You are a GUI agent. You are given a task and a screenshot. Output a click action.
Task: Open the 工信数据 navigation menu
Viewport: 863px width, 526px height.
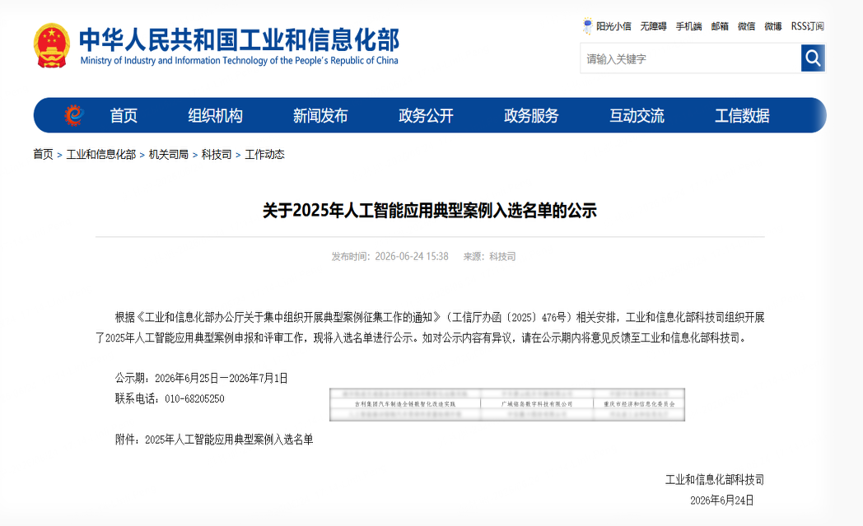[x=742, y=115]
